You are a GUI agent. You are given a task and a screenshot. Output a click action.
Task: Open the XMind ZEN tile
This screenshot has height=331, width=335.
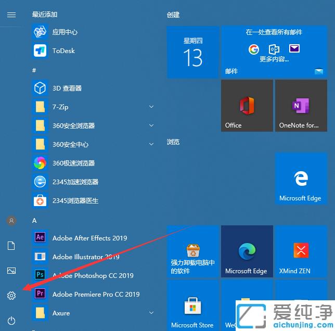pos(301,251)
